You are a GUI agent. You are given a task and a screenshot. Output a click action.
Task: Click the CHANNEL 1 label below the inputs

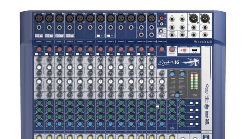[39, 42]
